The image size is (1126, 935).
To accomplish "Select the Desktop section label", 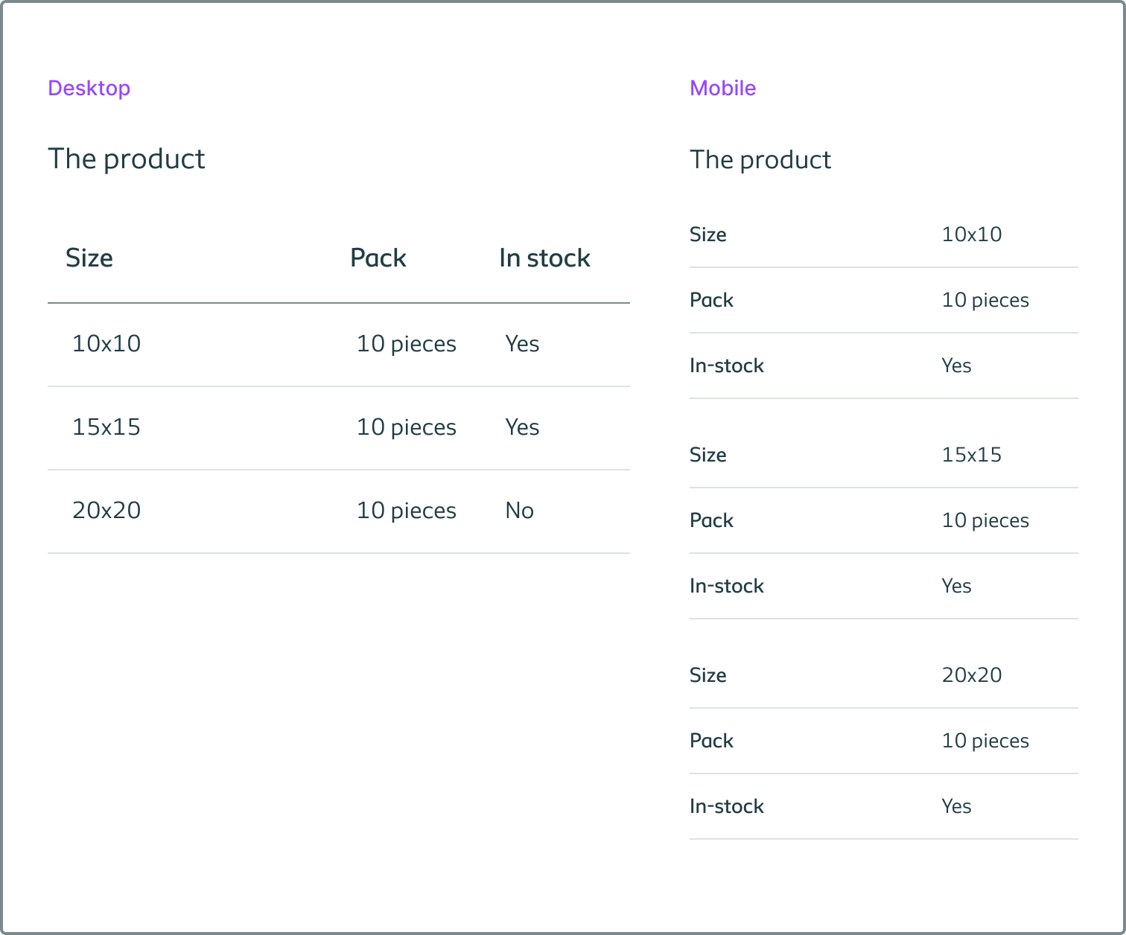I will coord(89,88).
